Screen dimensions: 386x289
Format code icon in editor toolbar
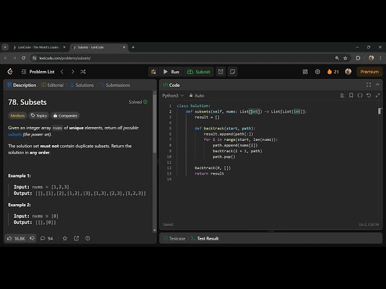click(x=342, y=95)
